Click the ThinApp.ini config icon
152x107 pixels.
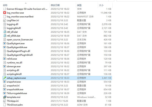[5, 101]
